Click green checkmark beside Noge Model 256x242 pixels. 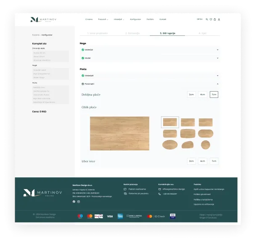pos(83,58)
